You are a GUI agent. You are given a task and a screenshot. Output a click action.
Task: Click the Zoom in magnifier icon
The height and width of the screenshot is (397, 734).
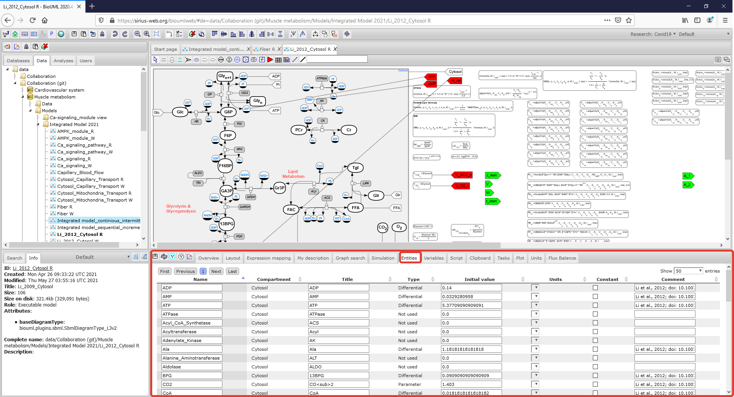click(x=147, y=34)
